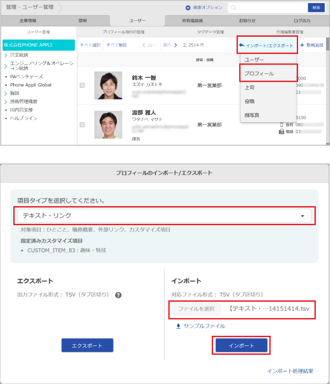
Task: Select the プロフィール項目の管理 sub-tab
Action: 123,32
